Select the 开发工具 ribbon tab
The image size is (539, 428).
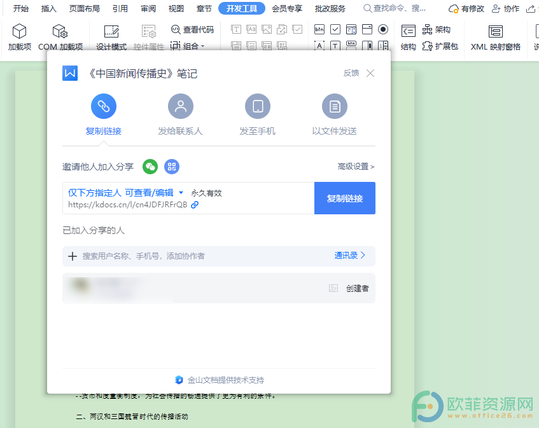pos(242,8)
